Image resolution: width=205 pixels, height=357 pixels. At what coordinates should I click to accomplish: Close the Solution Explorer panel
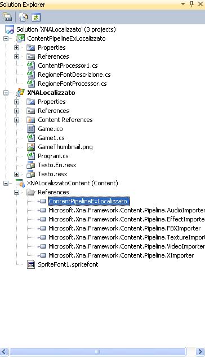pos(200,4)
